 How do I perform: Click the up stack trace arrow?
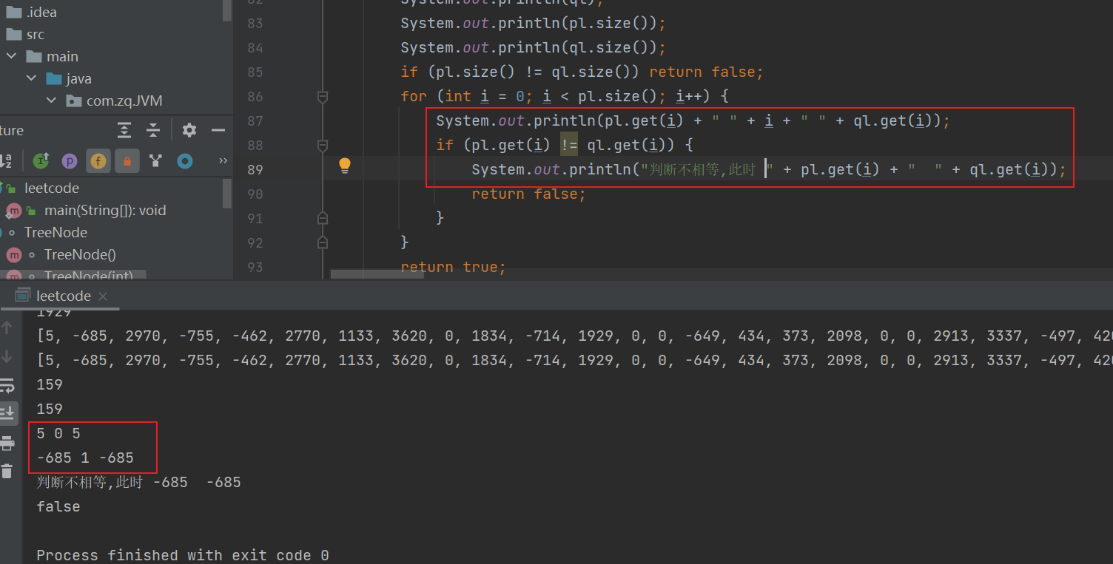click(7, 327)
